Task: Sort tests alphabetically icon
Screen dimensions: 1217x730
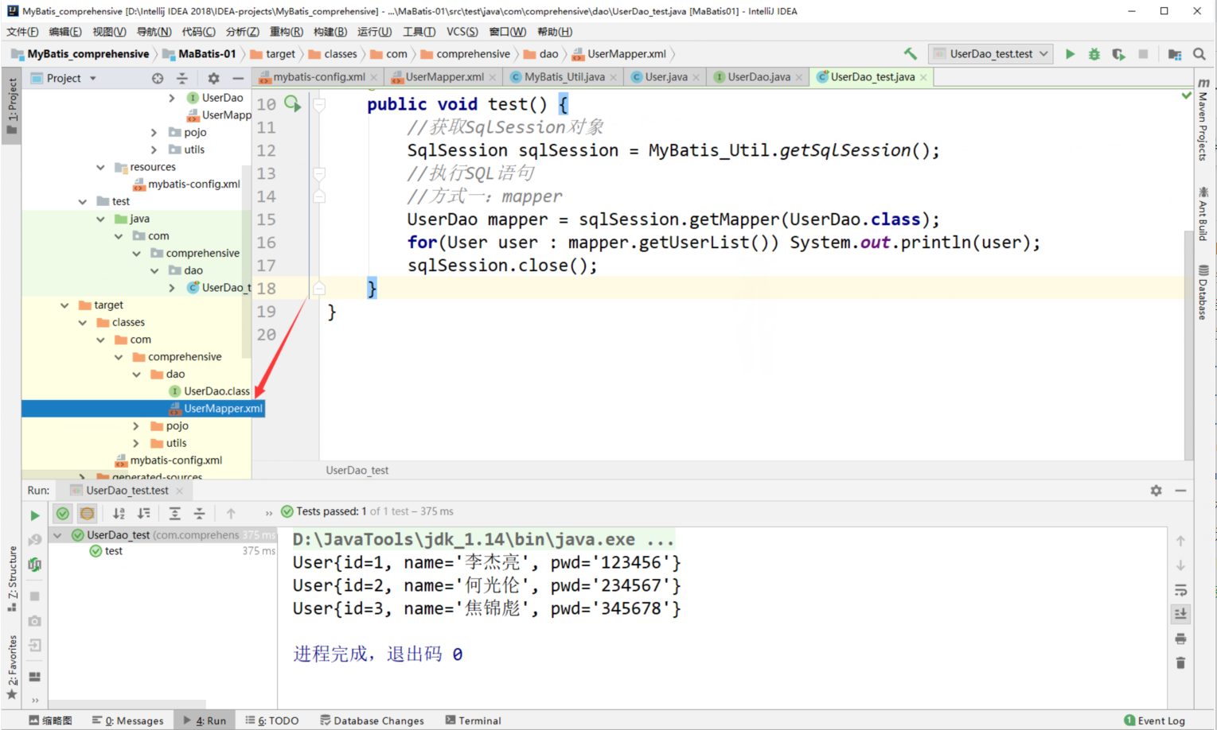Action: point(119,514)
